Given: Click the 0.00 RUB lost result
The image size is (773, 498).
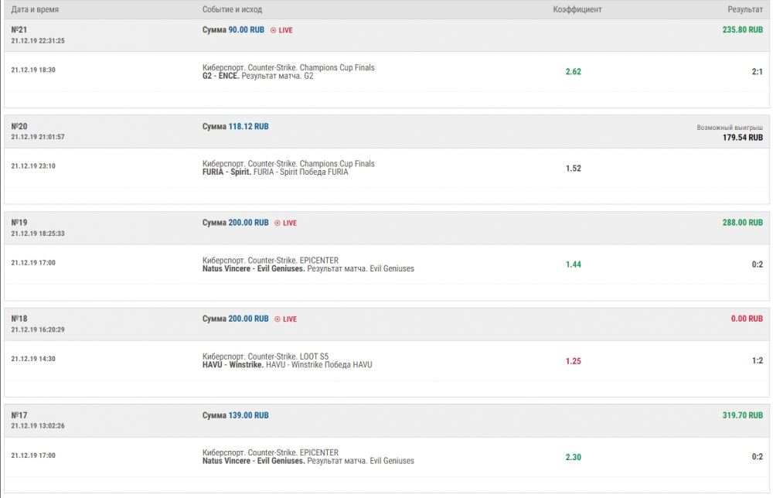Looking at the screenshot, I should (747, 319).
